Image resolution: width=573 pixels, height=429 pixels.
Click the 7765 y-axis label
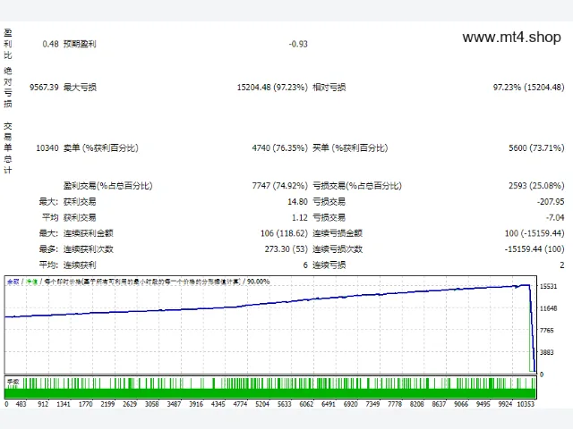click(x=547, y=331)
